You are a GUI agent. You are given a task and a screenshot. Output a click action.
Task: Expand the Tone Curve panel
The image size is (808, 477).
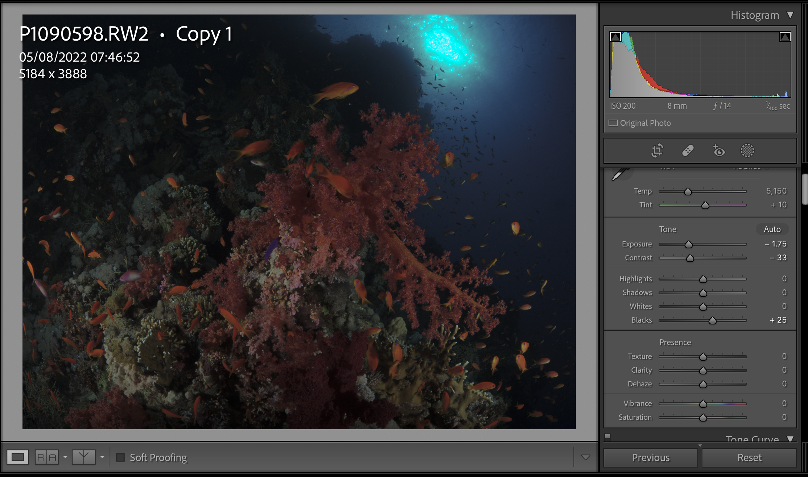click(790, 439)
